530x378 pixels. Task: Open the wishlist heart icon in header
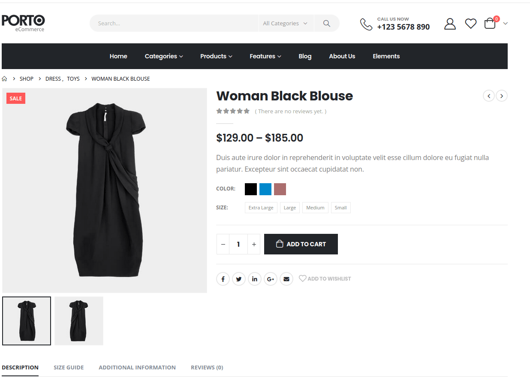coord(471,24)
